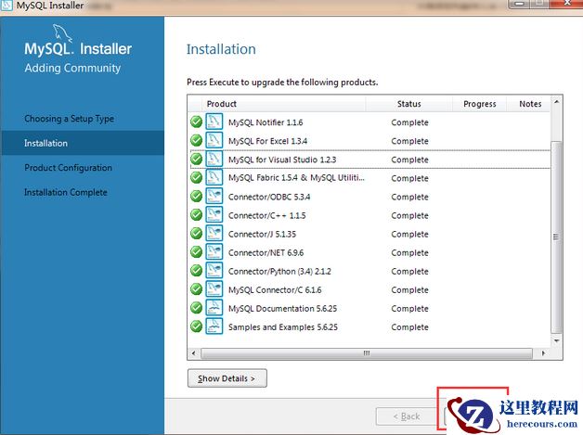Click the MySQL Connector/C 6.1.6 product icon
Image resolution: width=583 pixels, height=435 pixels.
[214, 288]
